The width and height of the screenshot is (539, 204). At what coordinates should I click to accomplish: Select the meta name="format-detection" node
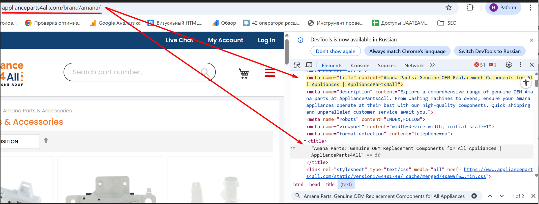pos(379,134)
